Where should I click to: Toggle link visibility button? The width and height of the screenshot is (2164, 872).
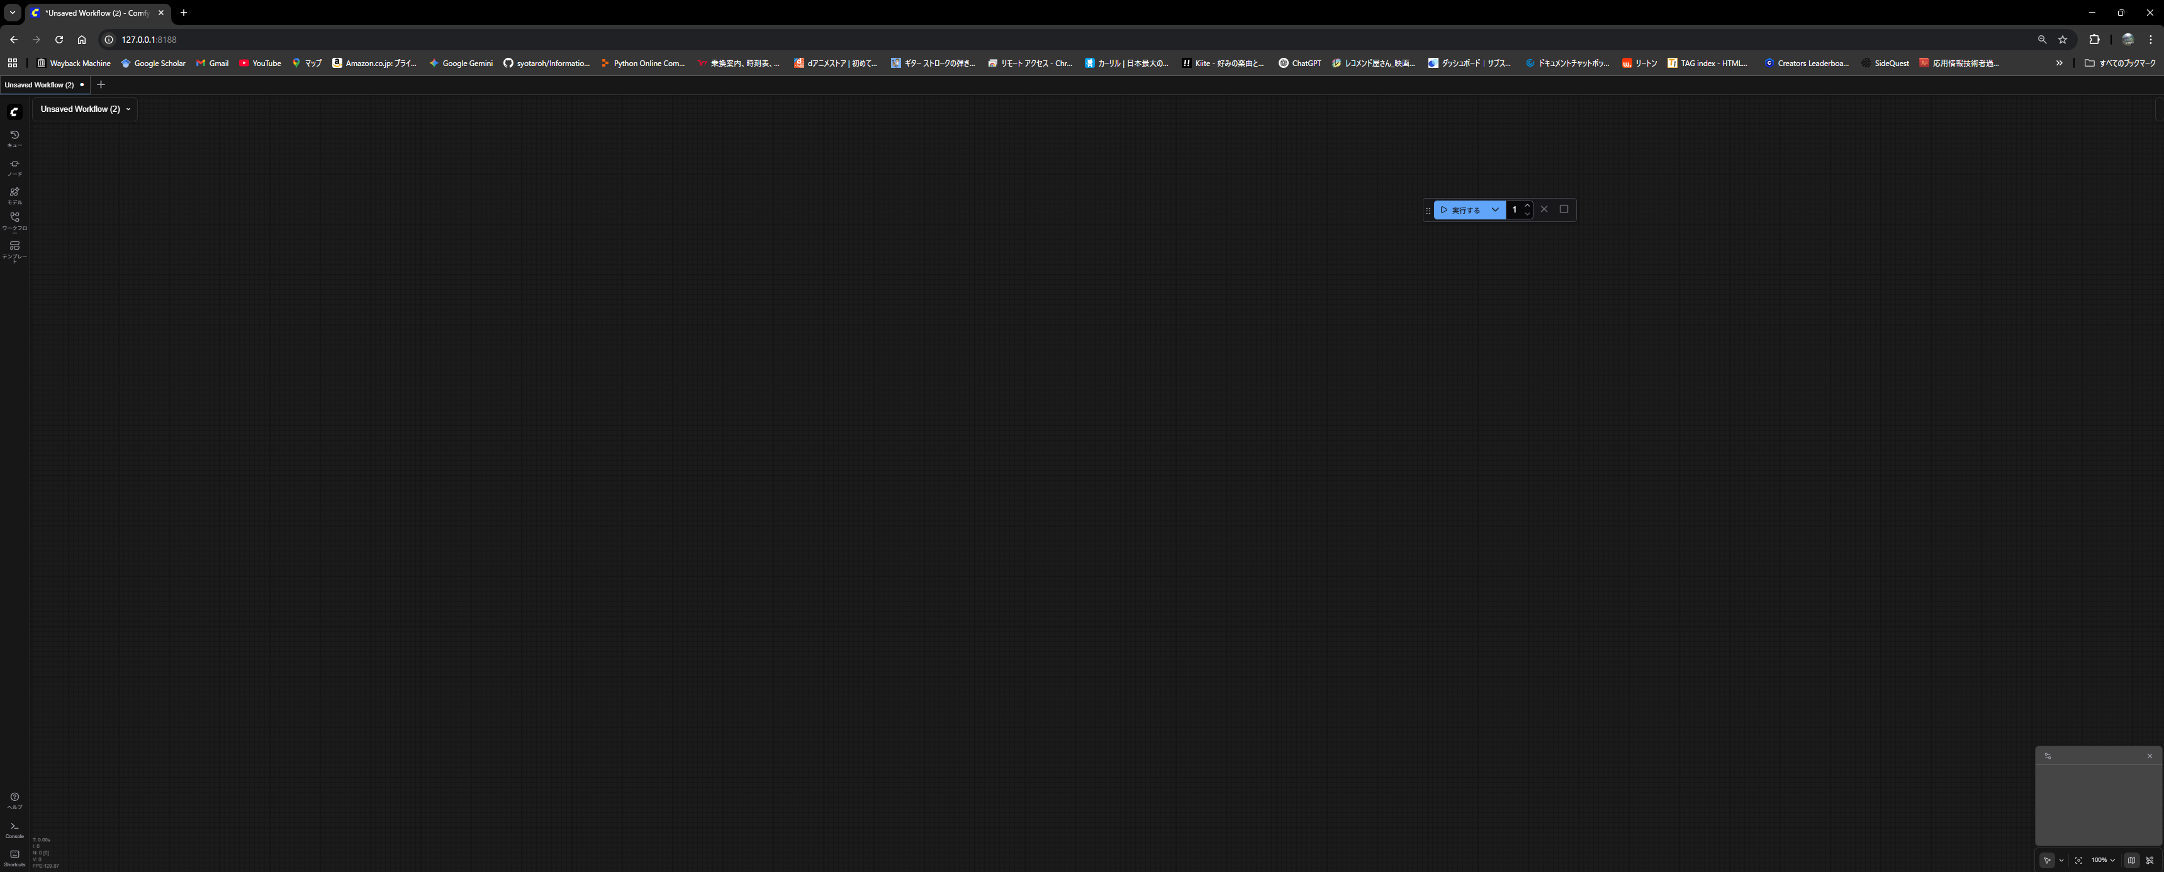tap(2150, 860)
